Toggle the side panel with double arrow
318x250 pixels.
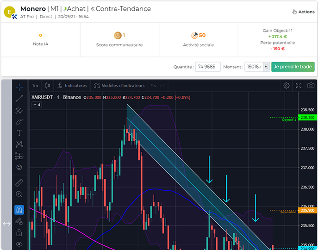coord(6,224)
